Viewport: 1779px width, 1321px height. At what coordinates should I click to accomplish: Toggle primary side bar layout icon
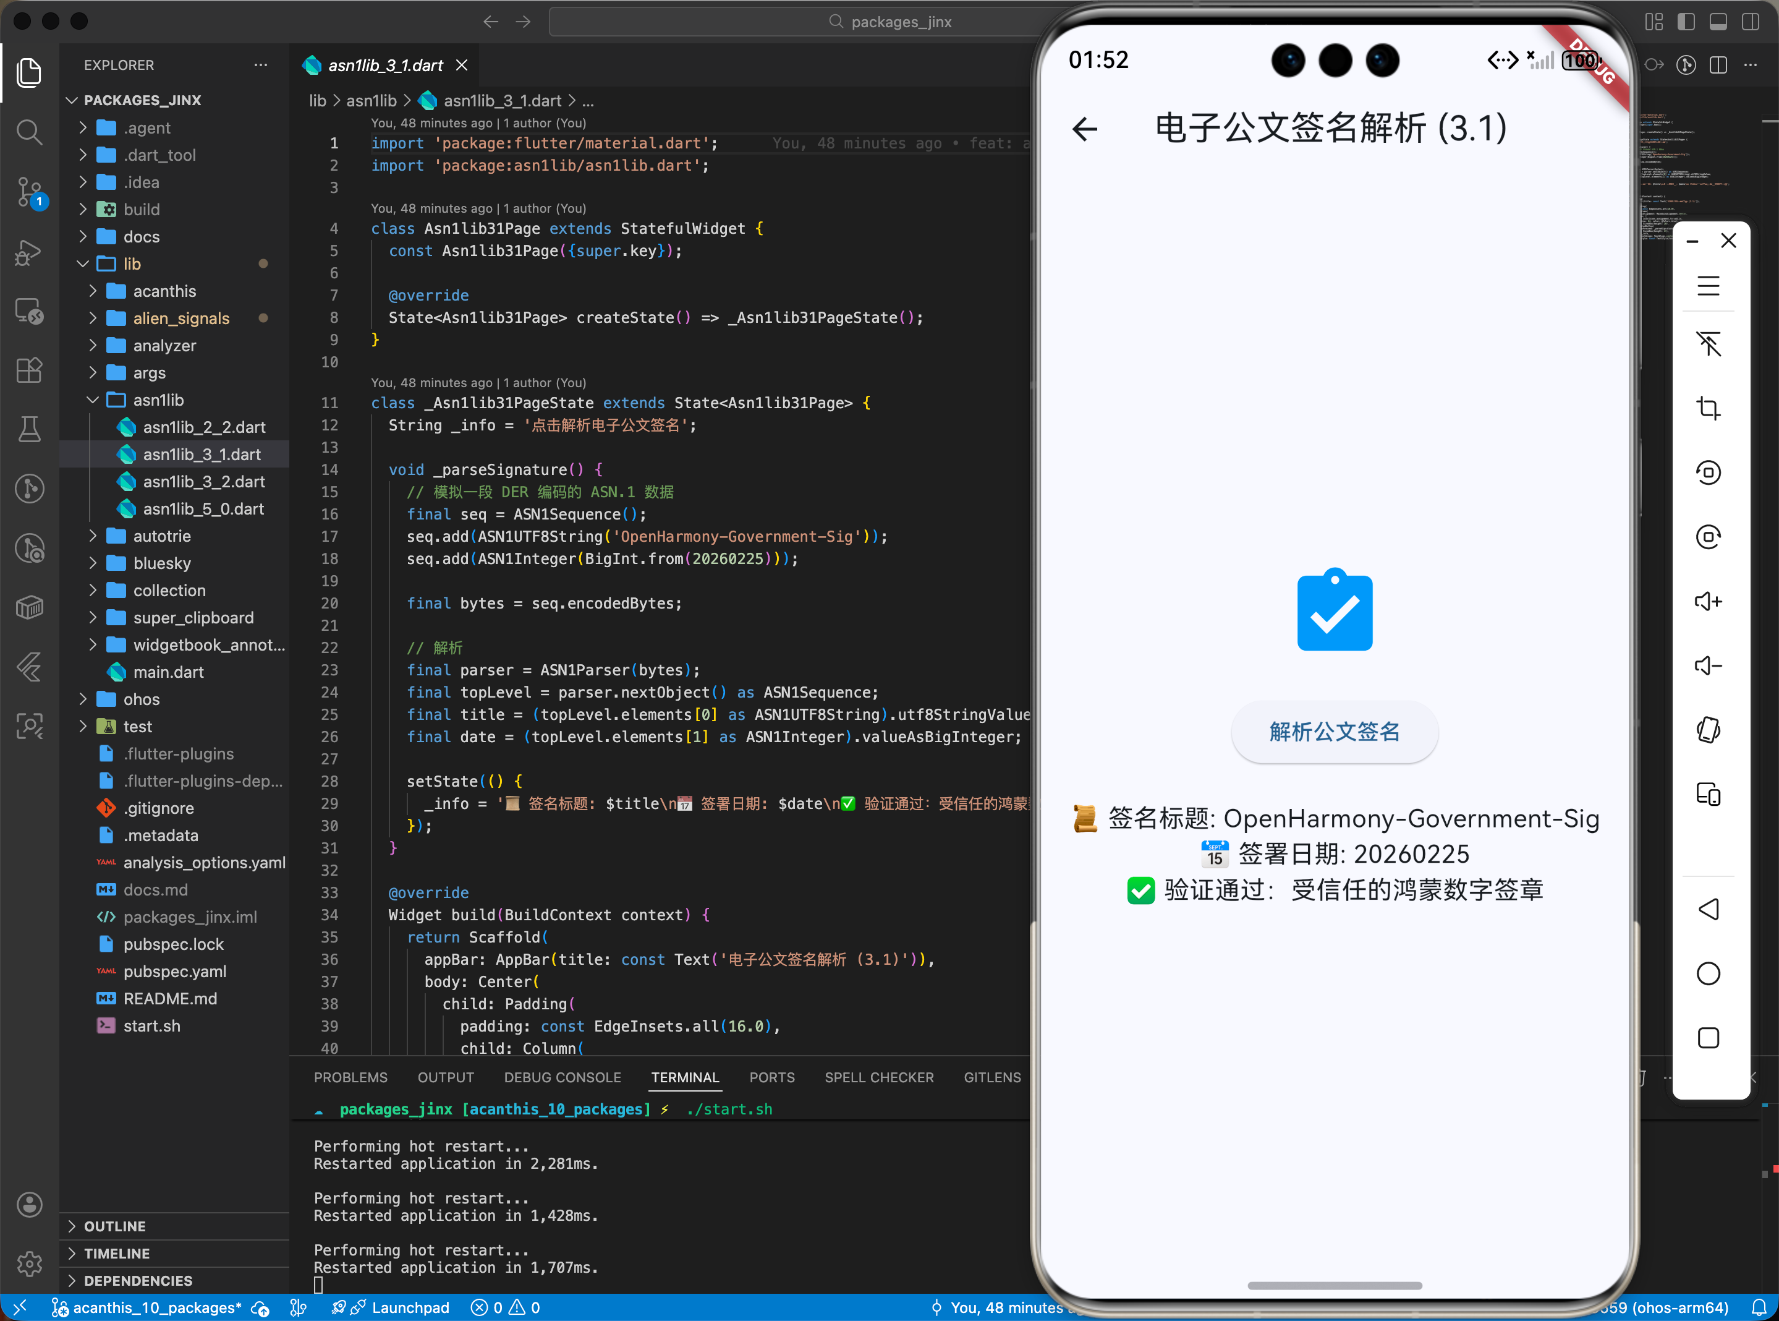(x=1686, y=22)
